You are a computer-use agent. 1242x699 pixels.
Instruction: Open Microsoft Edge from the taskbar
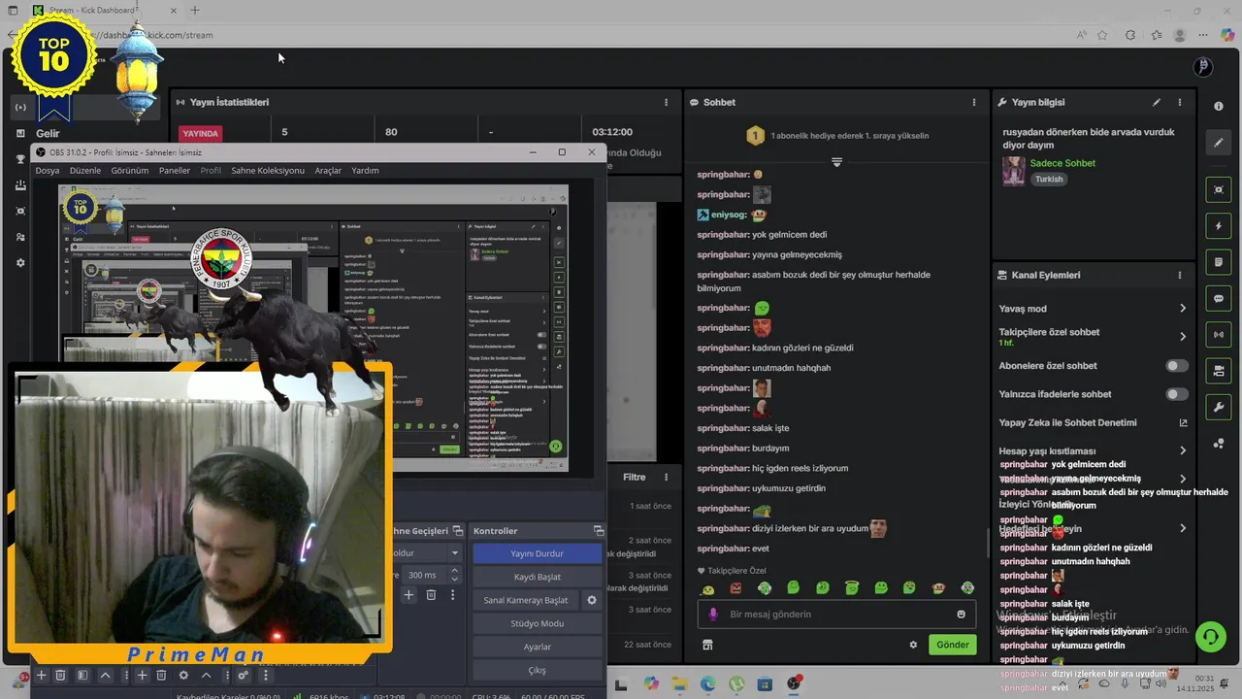[x=708, y=683]
